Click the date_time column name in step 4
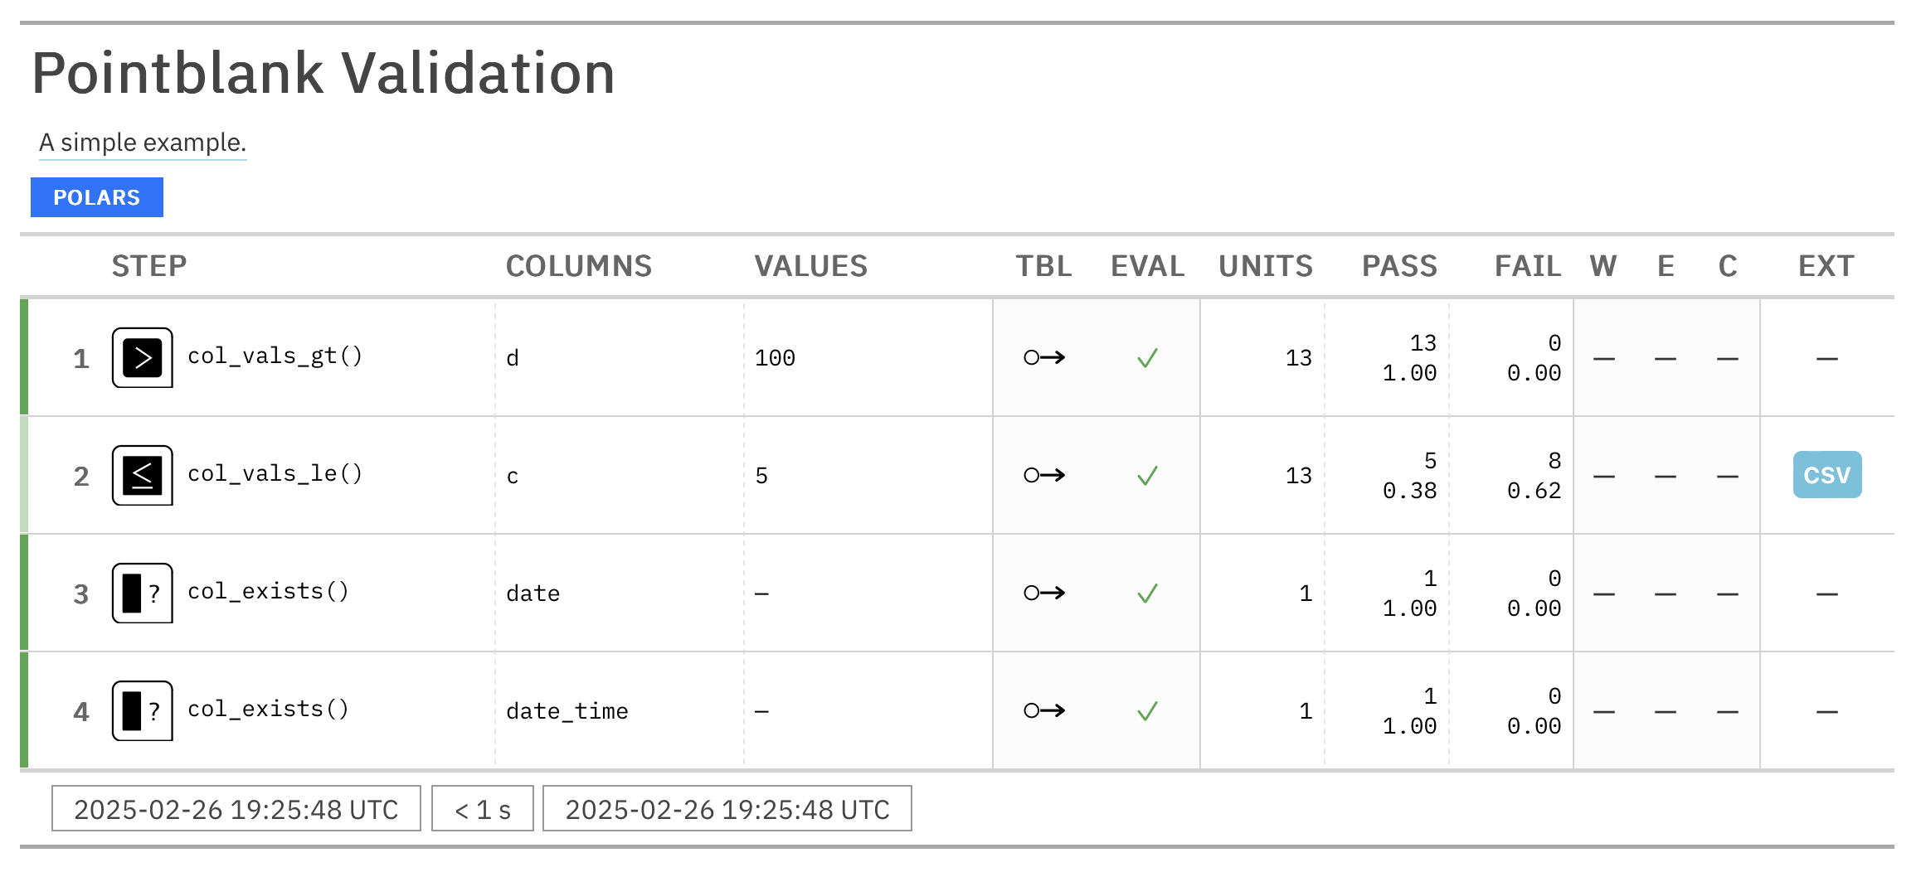This screenshot has width=1921, height=872. (x=567, y=711)
